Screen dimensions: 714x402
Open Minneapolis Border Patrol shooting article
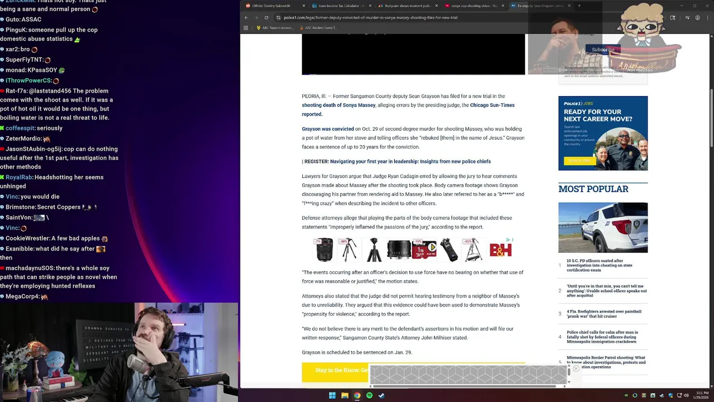click(606, 362)
